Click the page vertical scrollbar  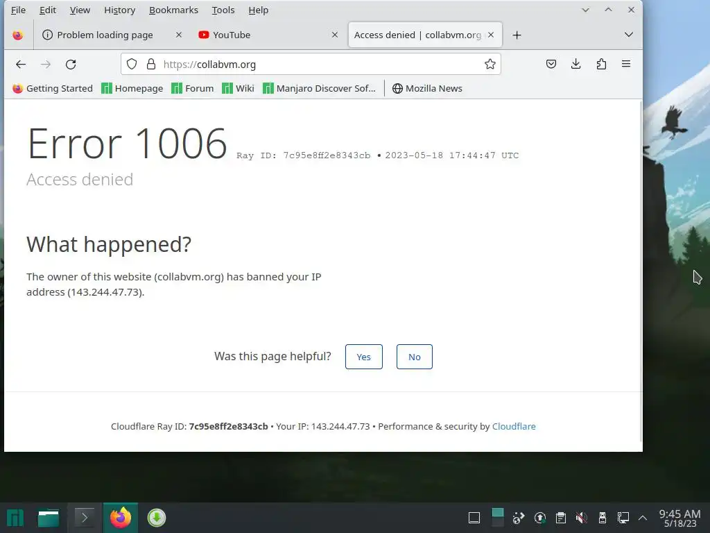click(x=640, y=272)
